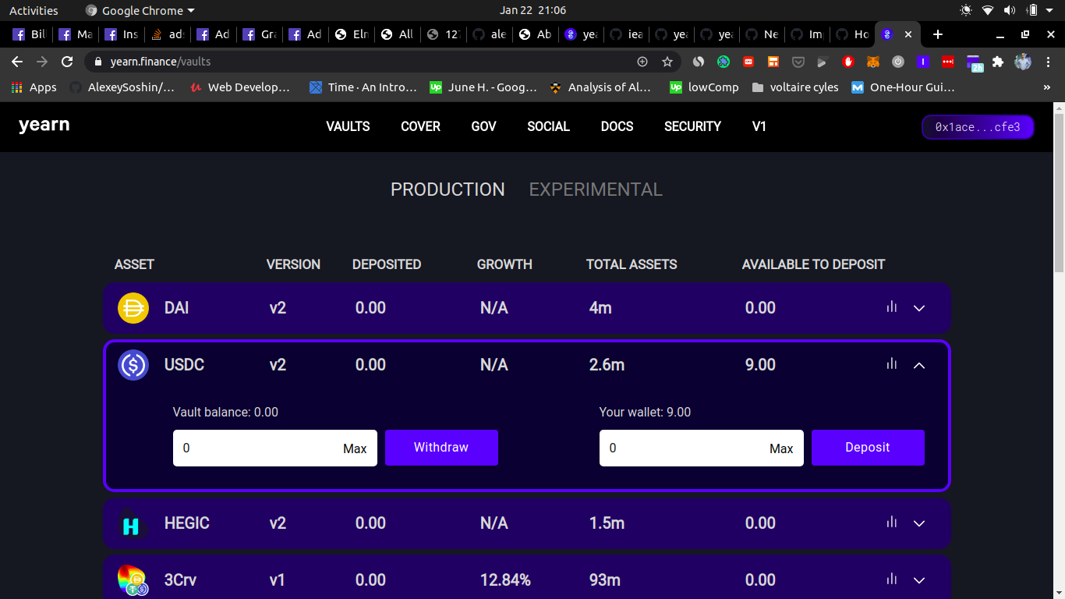Open the system volume indicator
This screenshot has height=599, width=1065.
(x=1010, y=10)
